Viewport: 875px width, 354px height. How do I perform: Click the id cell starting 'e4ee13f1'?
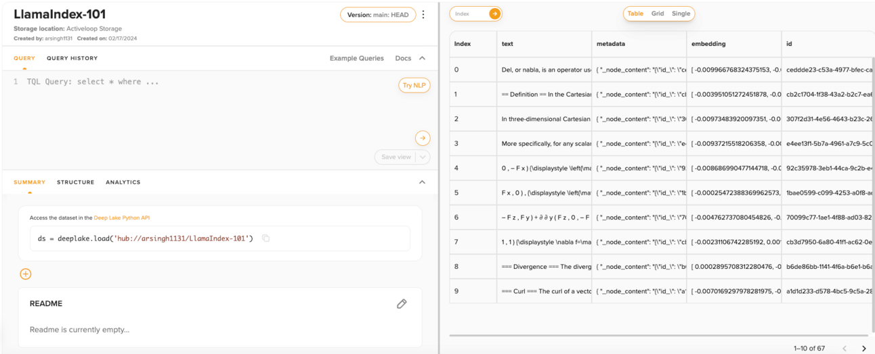(x=828, y=144)
